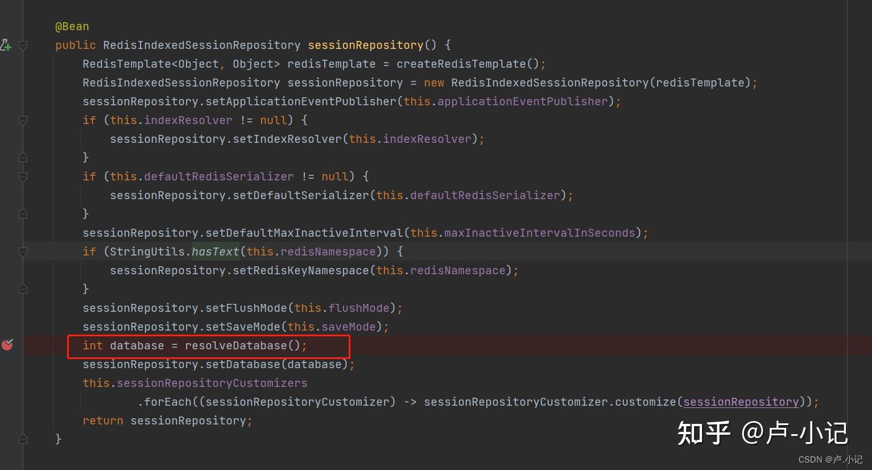Click the forEach call
The height and width of the screenshot is (470, 872).
click(168, 402)
